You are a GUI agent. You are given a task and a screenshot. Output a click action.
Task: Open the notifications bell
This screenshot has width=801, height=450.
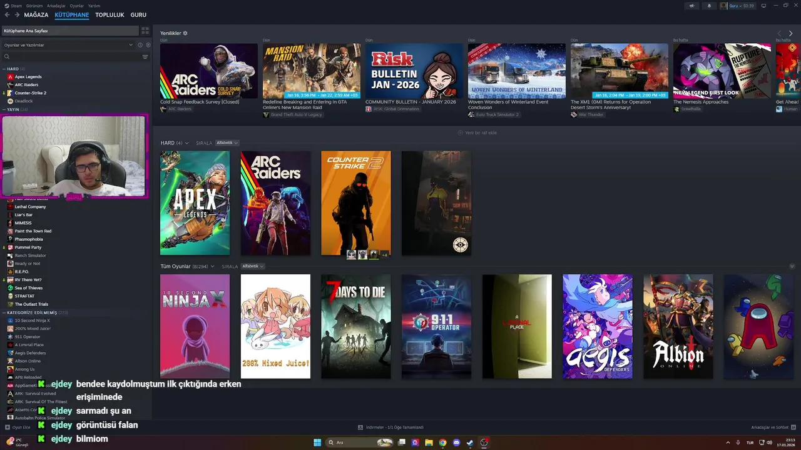[x=709, y=6]
